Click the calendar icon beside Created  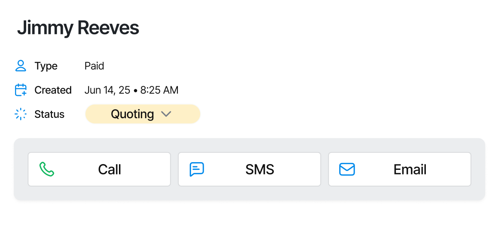click(x=20, y=90)
